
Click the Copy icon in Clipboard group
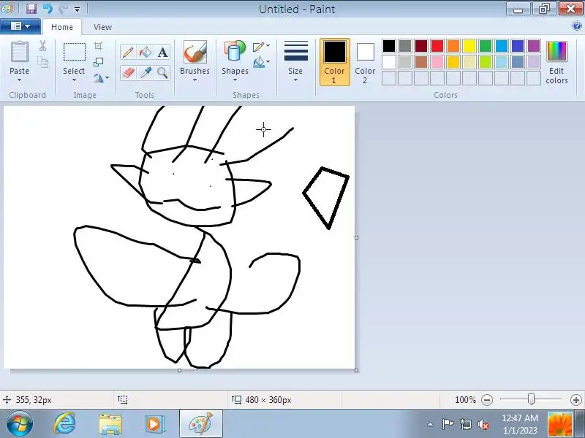pos(43,62)
